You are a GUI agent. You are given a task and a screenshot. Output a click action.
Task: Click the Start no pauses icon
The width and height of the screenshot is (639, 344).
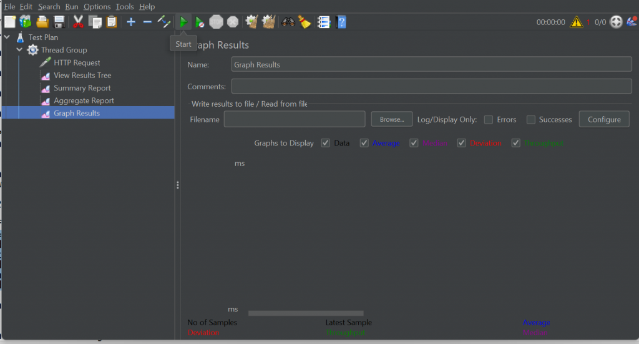(x=200, y=22)
